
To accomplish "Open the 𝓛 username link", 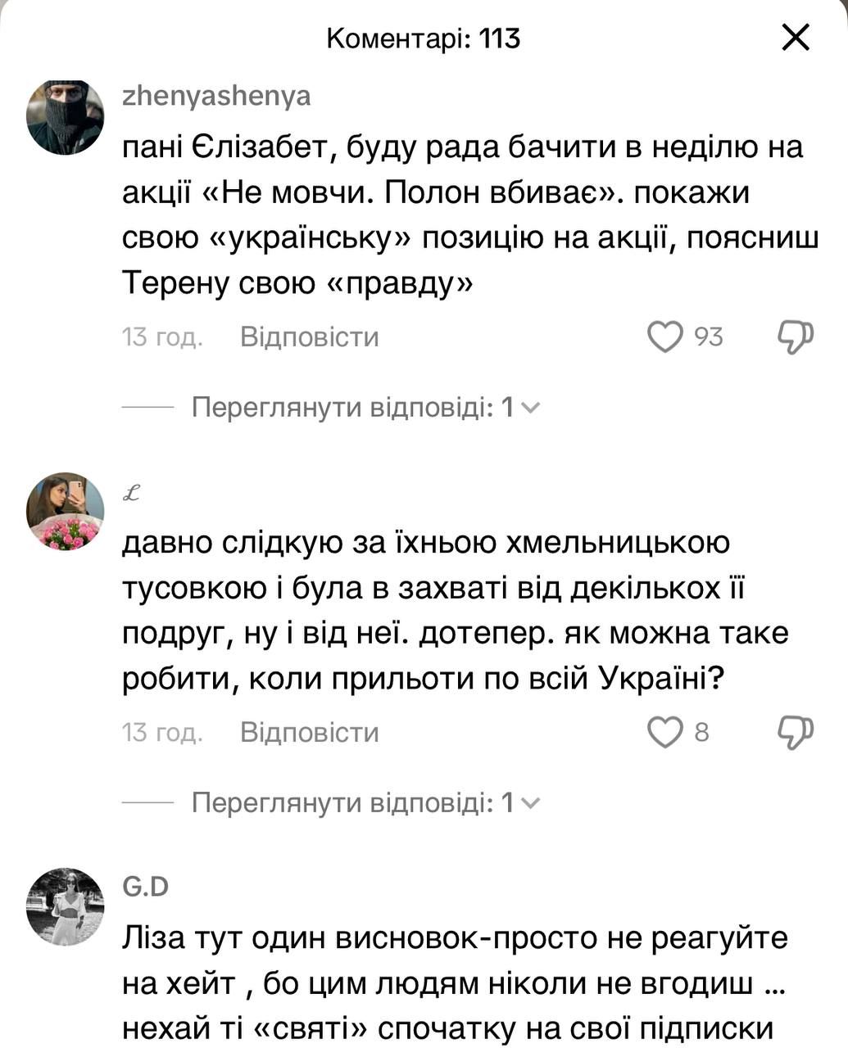I will click(x=131, y=493).
